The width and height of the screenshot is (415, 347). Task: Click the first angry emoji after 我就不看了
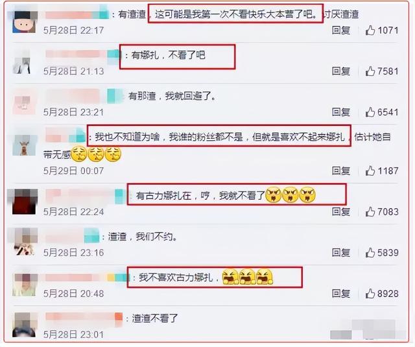point(274,195)
